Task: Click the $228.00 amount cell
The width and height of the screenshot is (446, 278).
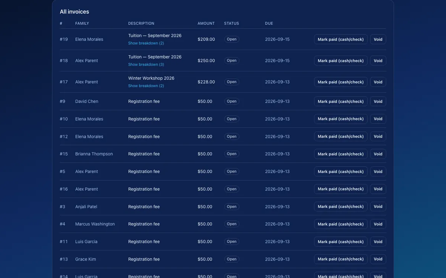Action: [x=206, y=82]
